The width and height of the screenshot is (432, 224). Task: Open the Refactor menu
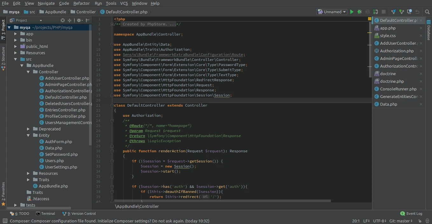(81, 3)
